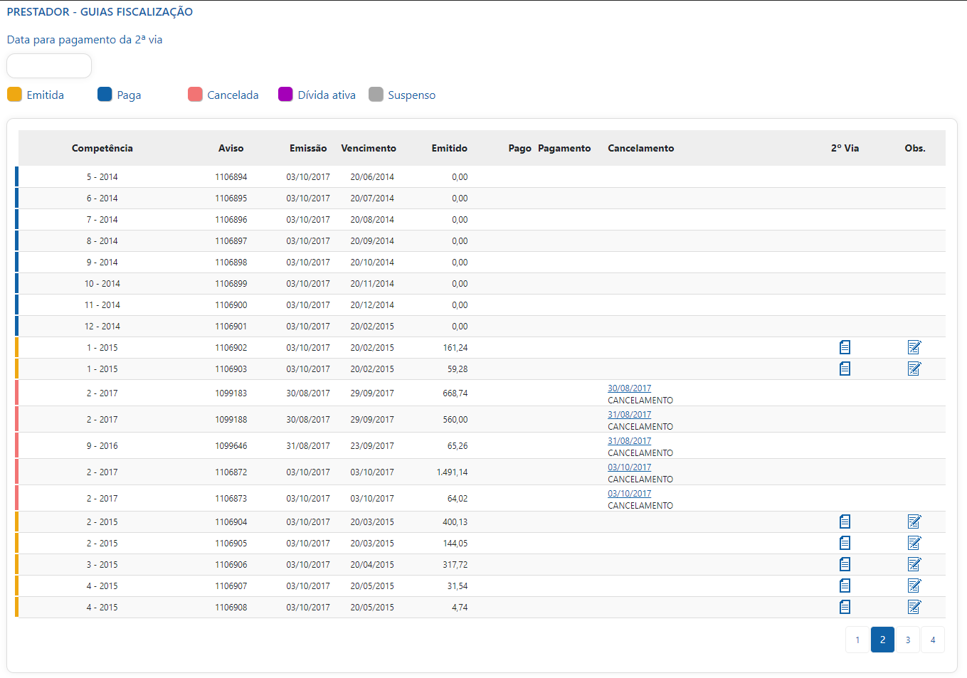
Task: Select aviso number 1106901 cell
Action: [x=231, y=327]
